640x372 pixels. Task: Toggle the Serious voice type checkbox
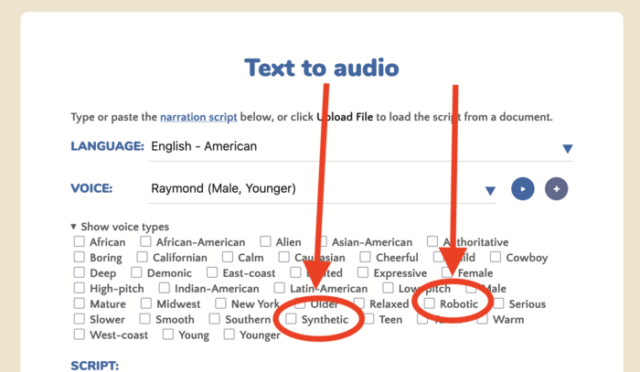(x=498, y=303)
